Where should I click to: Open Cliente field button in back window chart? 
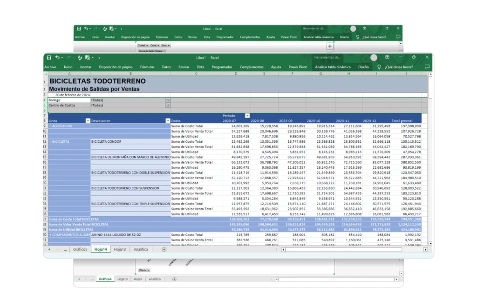click(144, 270)
